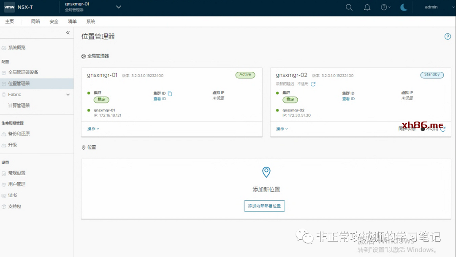Switch to the 安全 tab

coord(54,22)
